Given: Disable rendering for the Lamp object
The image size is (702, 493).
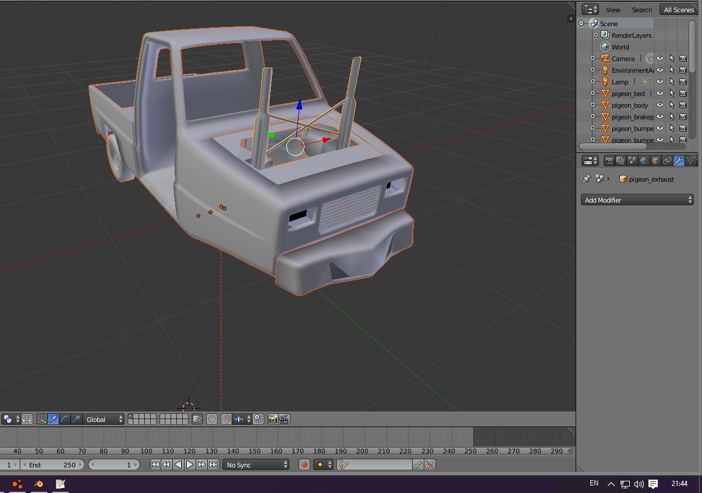Looking at the screenshot, I should (x=683, y=81).
